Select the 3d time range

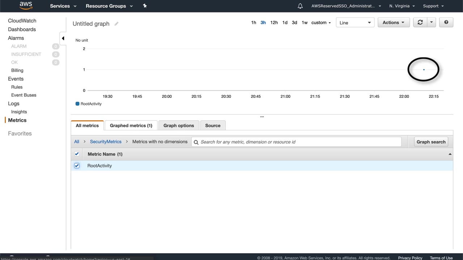pos(294,22)
